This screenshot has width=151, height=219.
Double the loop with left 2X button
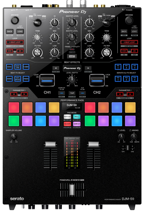tap(20, 51)
